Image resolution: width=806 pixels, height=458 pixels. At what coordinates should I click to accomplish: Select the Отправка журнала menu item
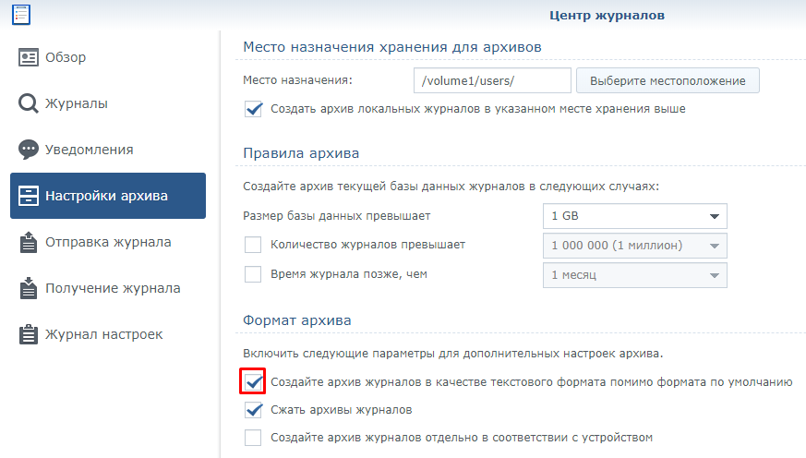(x=108, y=242)
